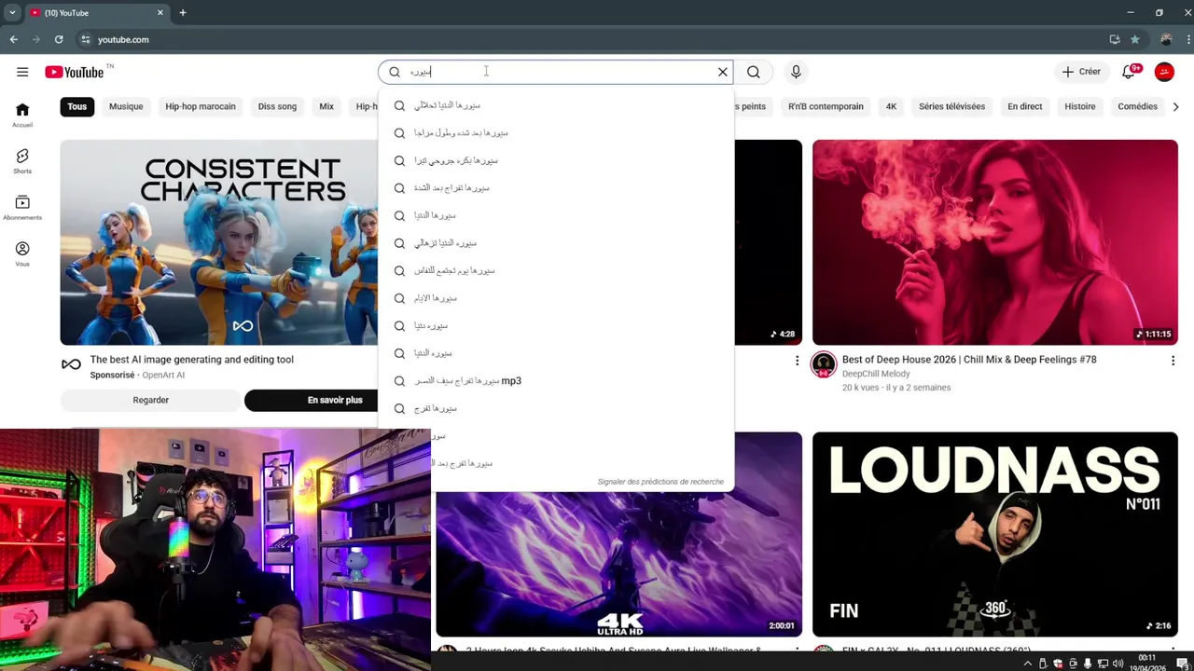The width and height of the screenshot is (1194, 671).
Task: Select the Hip-hop marocain chip
Action: tap(201, 106)
